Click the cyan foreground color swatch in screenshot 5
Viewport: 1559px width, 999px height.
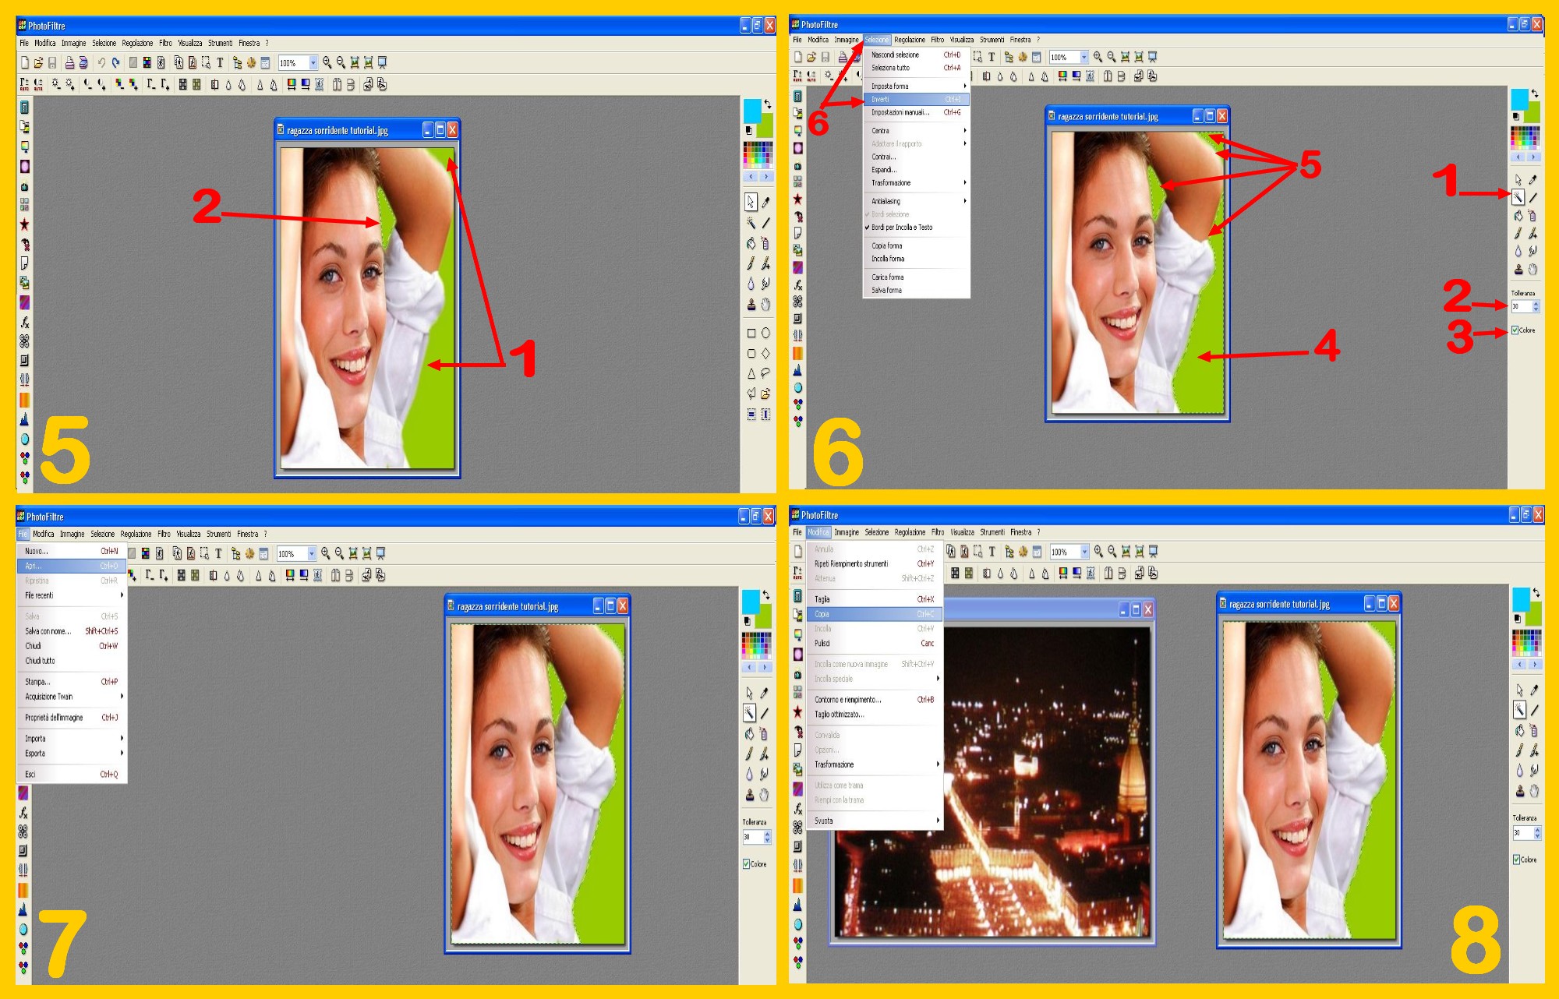click(x=751, y=109)
